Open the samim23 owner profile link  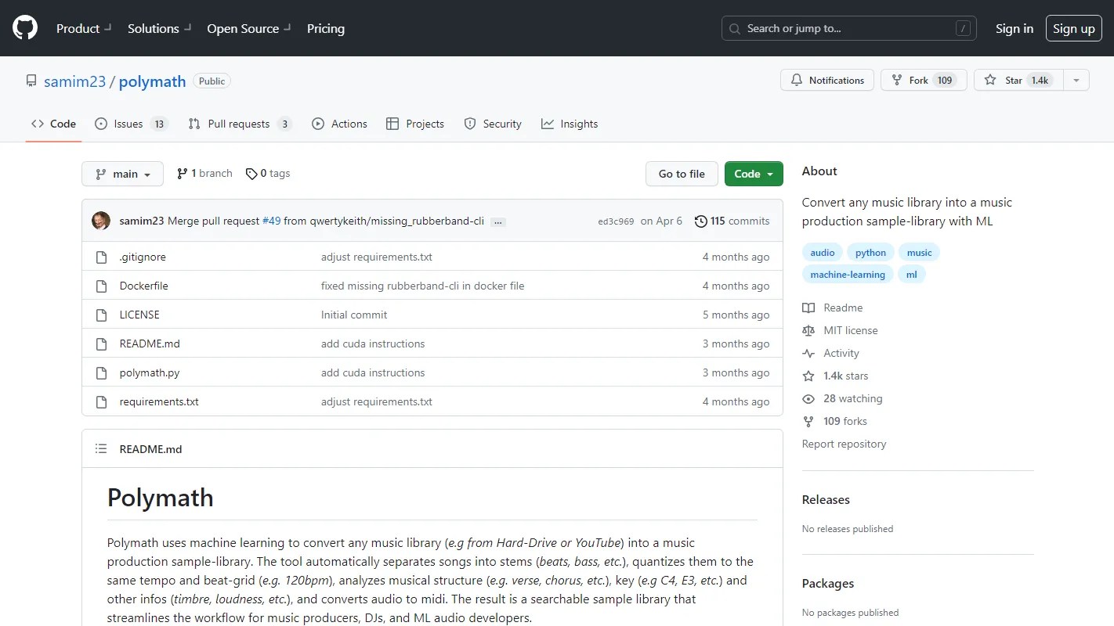click(x=75, y=81)
